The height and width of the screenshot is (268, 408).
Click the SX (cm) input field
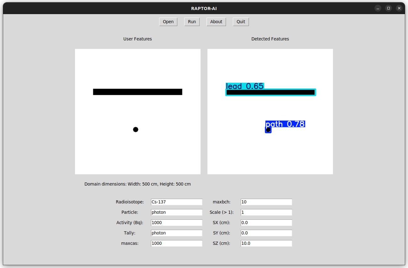coord(266,223)
